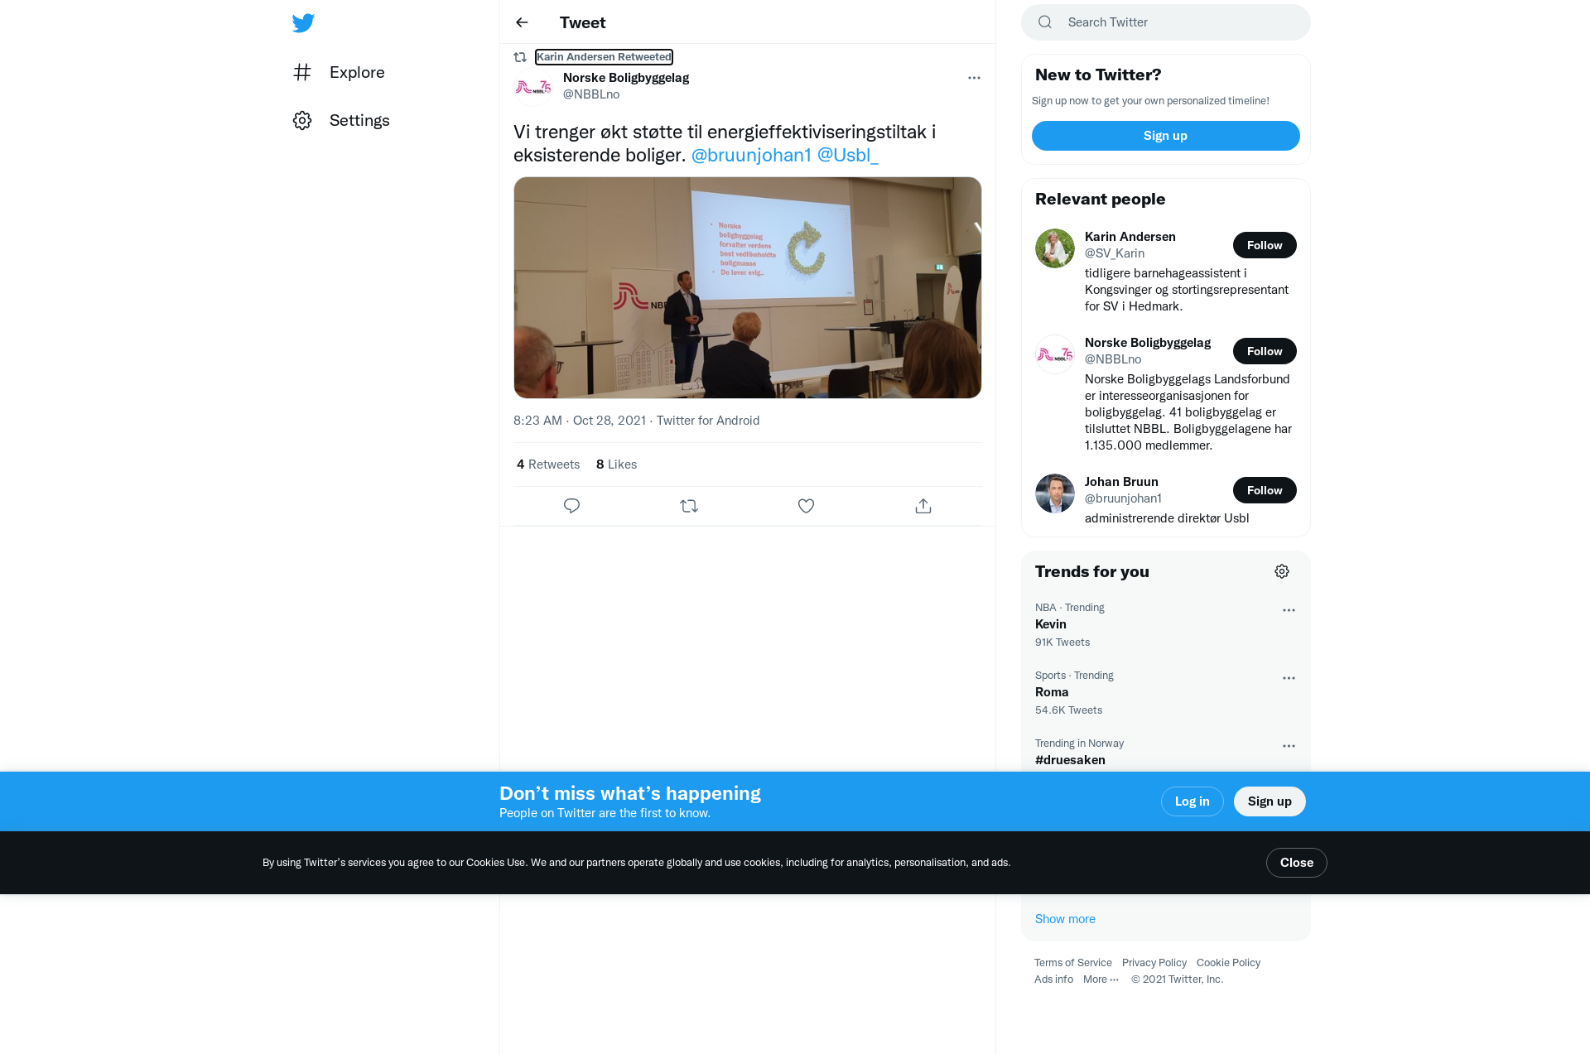Click Norske Boligbyggelag tweet author avatar
Viewport: 1590px width, 1054px height.
tap(533, 86)
